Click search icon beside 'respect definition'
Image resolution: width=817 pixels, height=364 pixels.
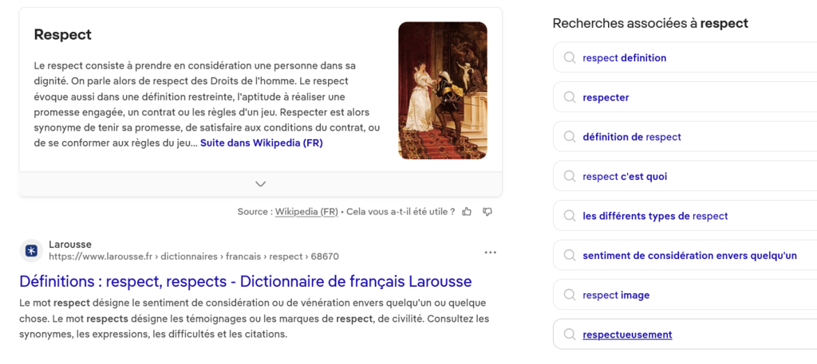click(569, 58)
